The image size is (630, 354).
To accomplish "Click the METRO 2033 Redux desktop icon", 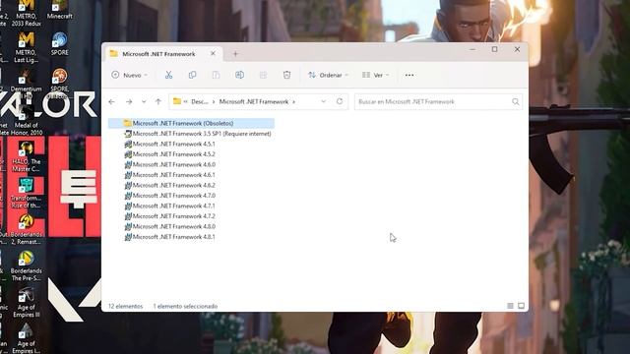I will [x=27, y=13].
